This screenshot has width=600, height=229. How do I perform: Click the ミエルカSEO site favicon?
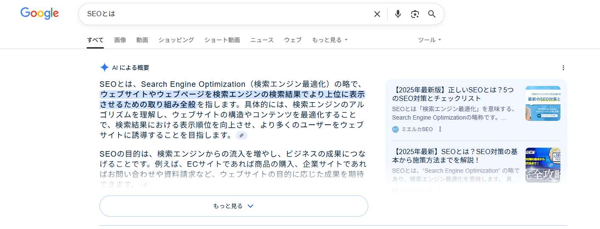pyautogui.click(x=395, y=129)
